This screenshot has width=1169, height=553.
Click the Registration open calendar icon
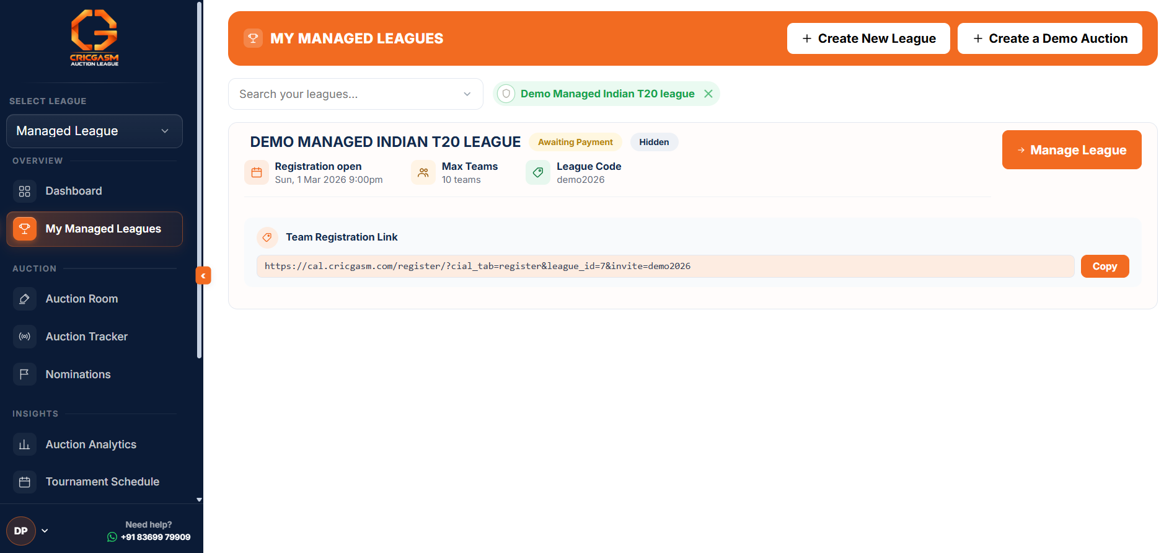(x=257, y=172)
